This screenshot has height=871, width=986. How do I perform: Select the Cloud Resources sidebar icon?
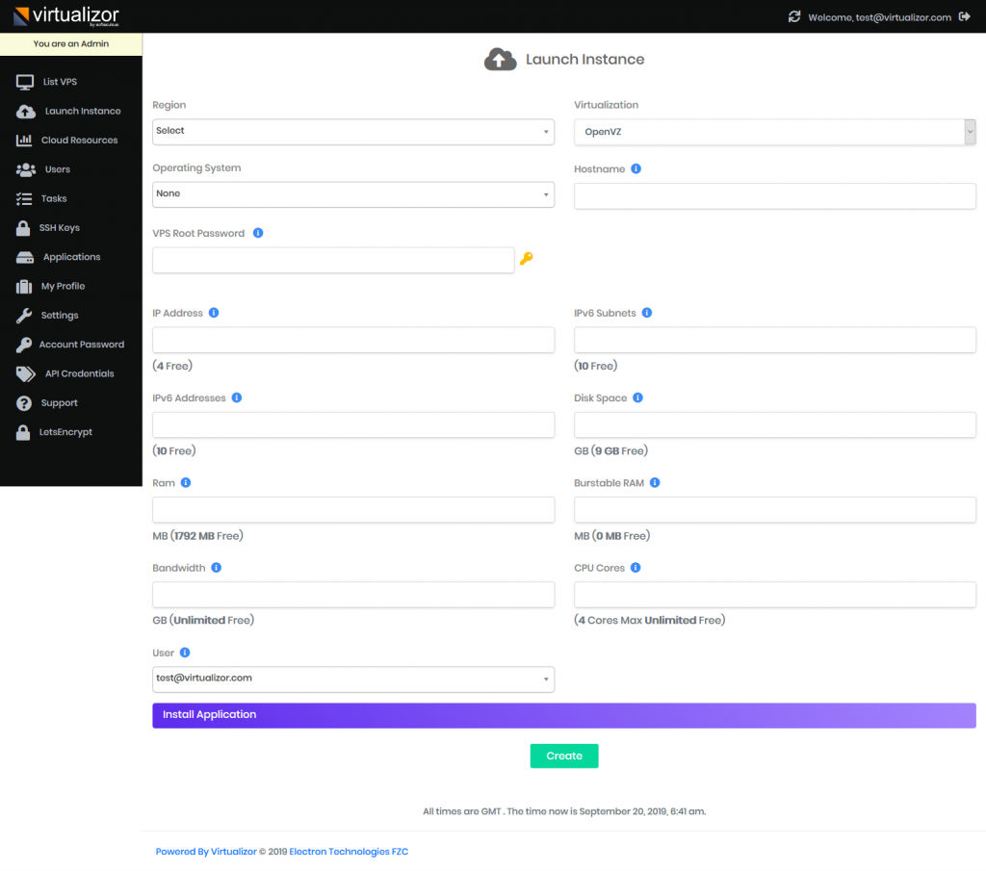pyautogui.click(x=24, y=140)
